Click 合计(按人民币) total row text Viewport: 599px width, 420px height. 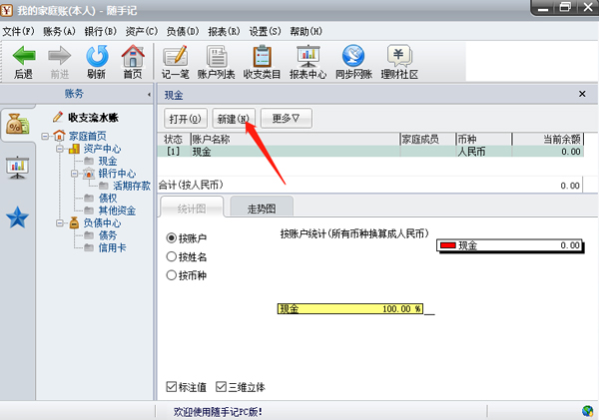pyautogui.click(x=191, y=185)
